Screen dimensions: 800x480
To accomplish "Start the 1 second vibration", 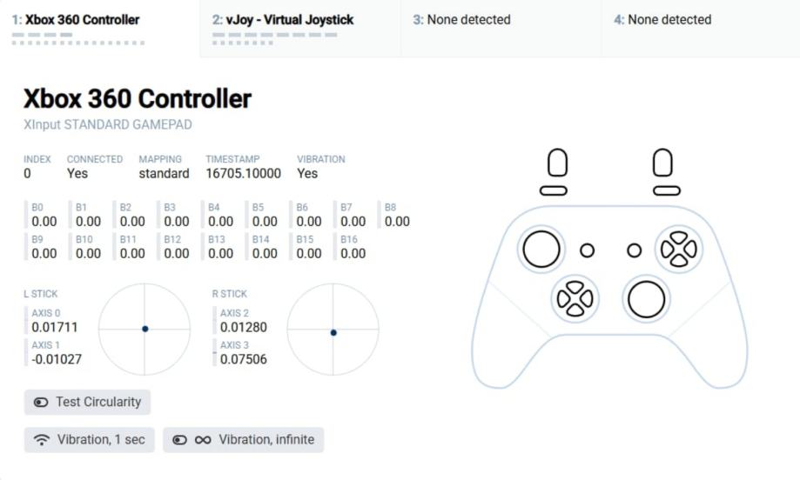I will tap(89, 440).
